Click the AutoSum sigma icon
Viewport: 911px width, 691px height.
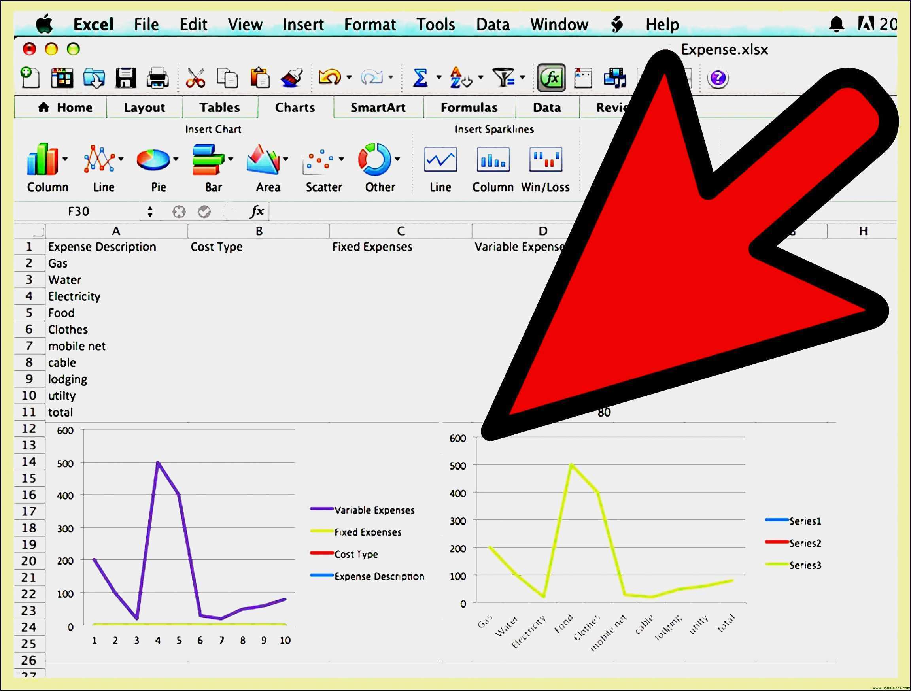pyautogui.click(x=420, y=78)
